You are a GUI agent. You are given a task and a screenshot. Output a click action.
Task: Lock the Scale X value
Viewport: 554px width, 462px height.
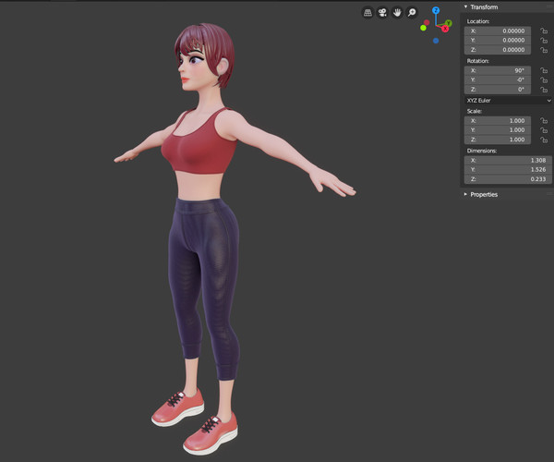[544, 121]
